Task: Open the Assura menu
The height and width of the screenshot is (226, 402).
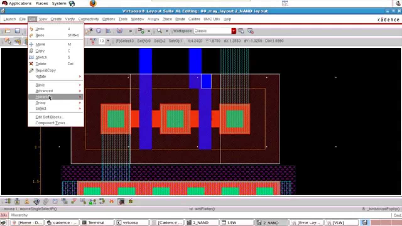Action: pyautogui.click(x=153, y=19)
